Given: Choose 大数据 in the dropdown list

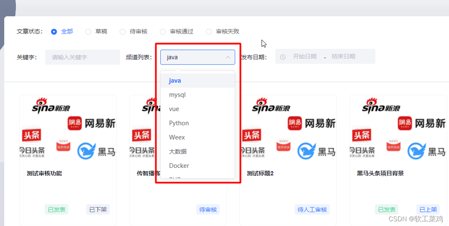Looking at the screenshot, I should tap(198, 152).
